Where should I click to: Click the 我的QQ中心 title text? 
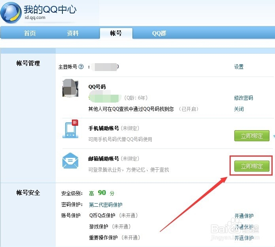(x=50, y=9)
